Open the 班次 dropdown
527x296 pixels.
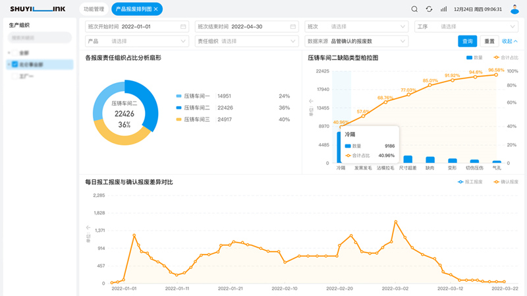pos(356,26)
